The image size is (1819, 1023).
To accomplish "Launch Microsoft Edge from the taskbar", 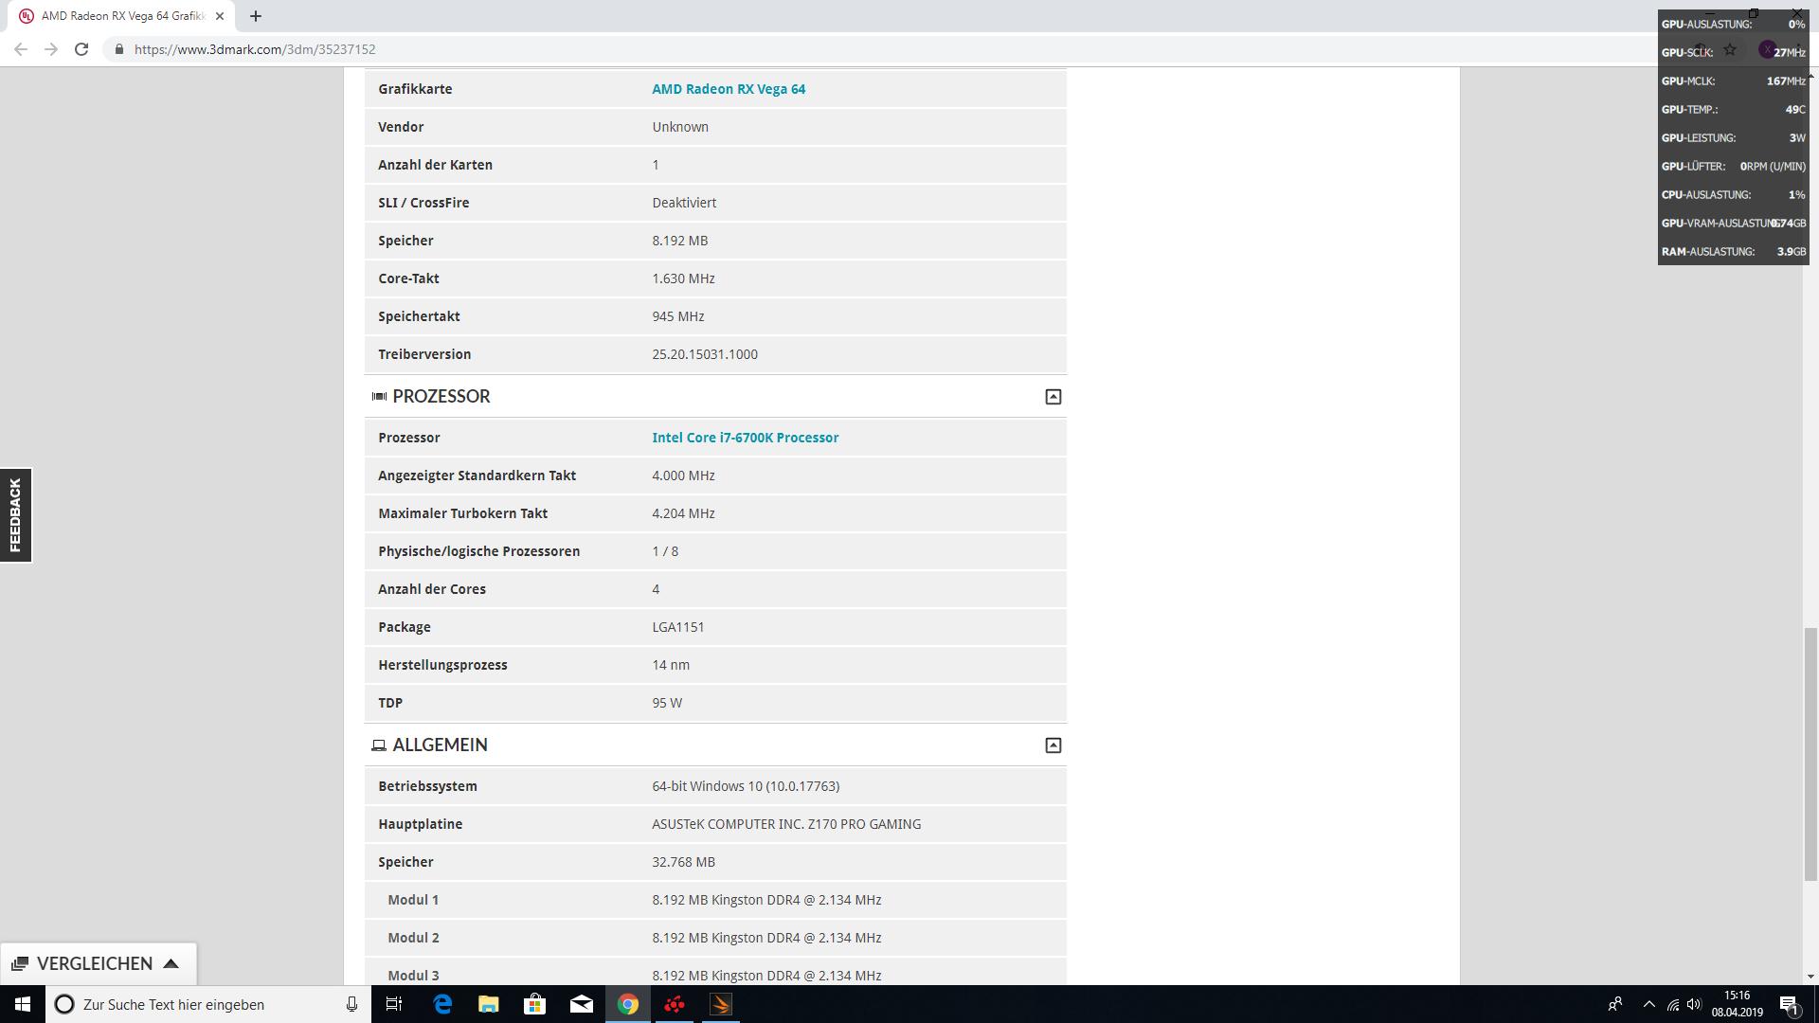I will 442,1004.
